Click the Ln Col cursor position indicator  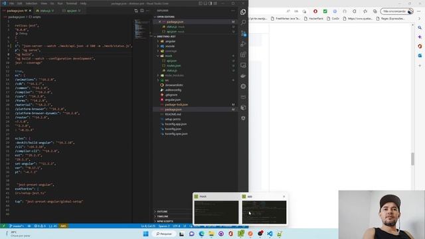click(148, 226)
